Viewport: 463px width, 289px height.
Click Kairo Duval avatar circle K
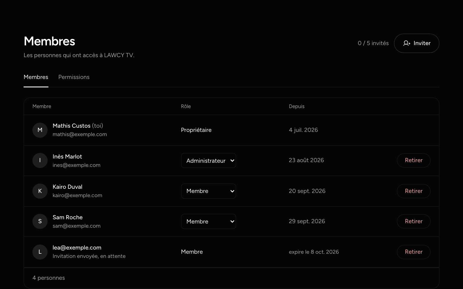(40, 191)
